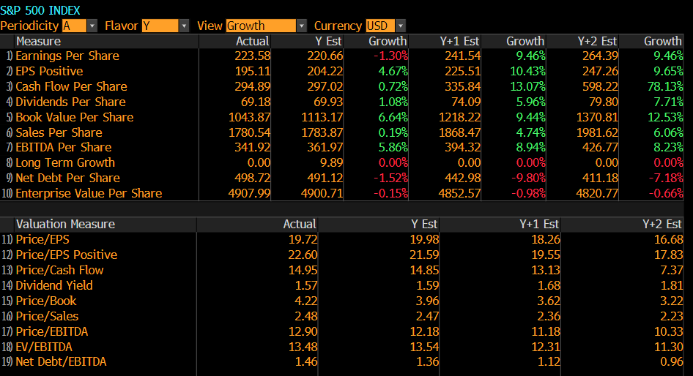The width and height of the screenshot is (693, 376).
Task: Open the EBITDA Per Share measure
Action: (63, 147)
